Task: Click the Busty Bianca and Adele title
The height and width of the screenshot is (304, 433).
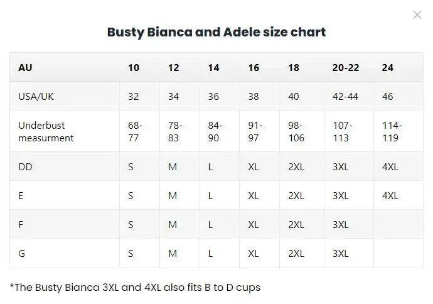Action: pos(216,32)
